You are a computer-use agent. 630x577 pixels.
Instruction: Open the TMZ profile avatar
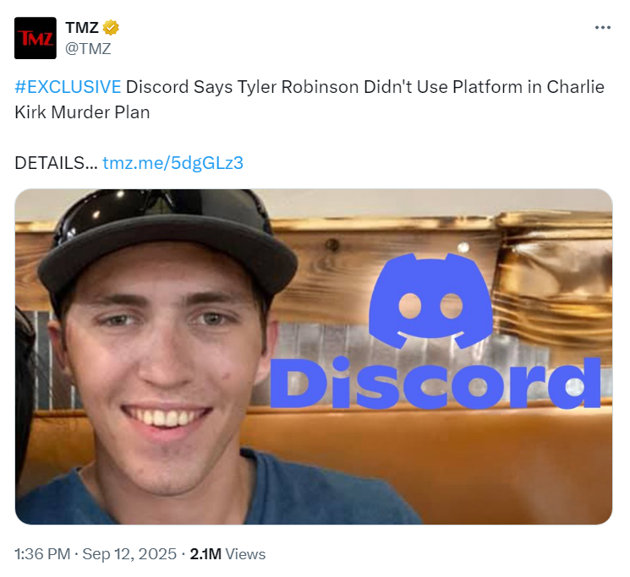point(36,38)
